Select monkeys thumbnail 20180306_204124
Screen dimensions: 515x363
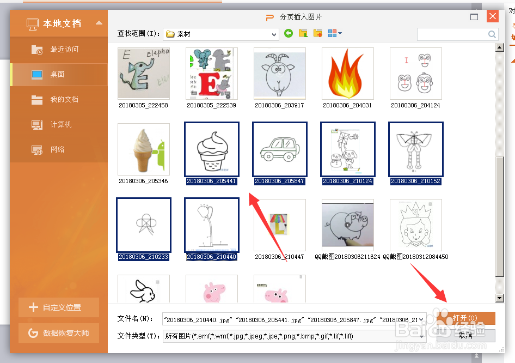coord(415,74)
